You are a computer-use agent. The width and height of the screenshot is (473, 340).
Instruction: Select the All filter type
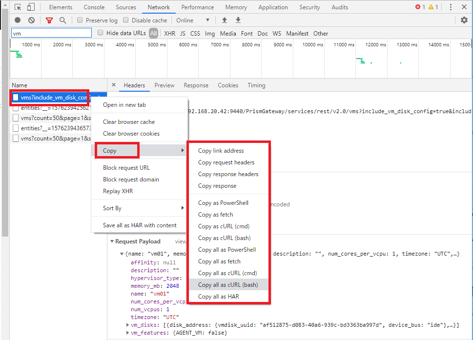[154, 34]
